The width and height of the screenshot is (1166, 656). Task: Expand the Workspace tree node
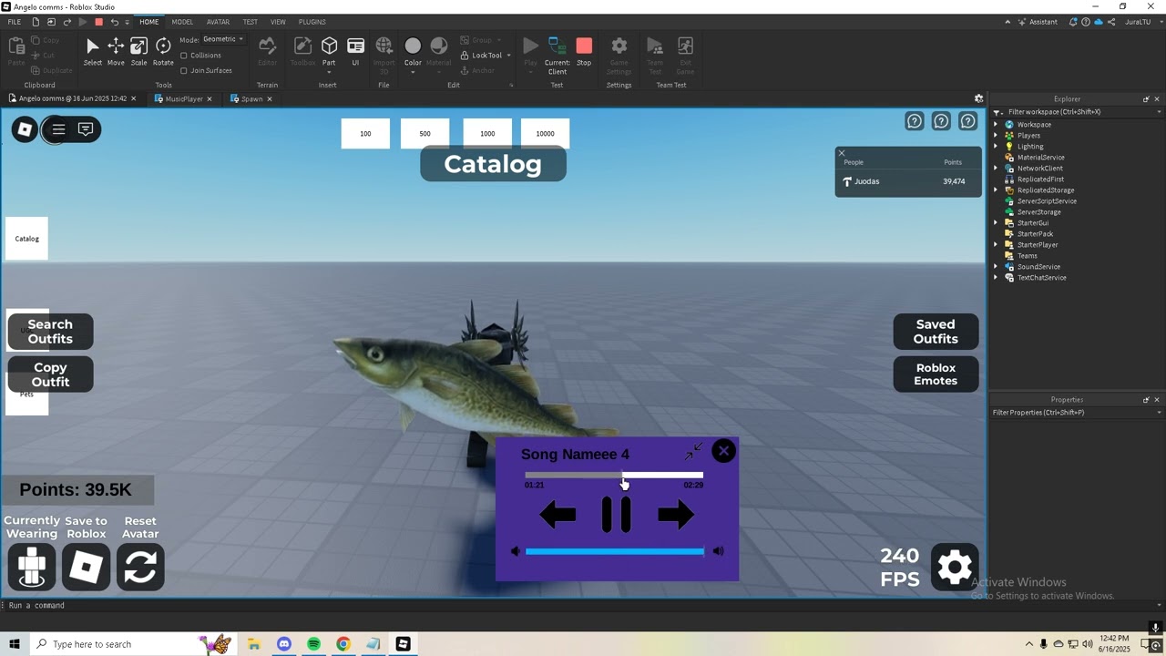tap(996, 125)
